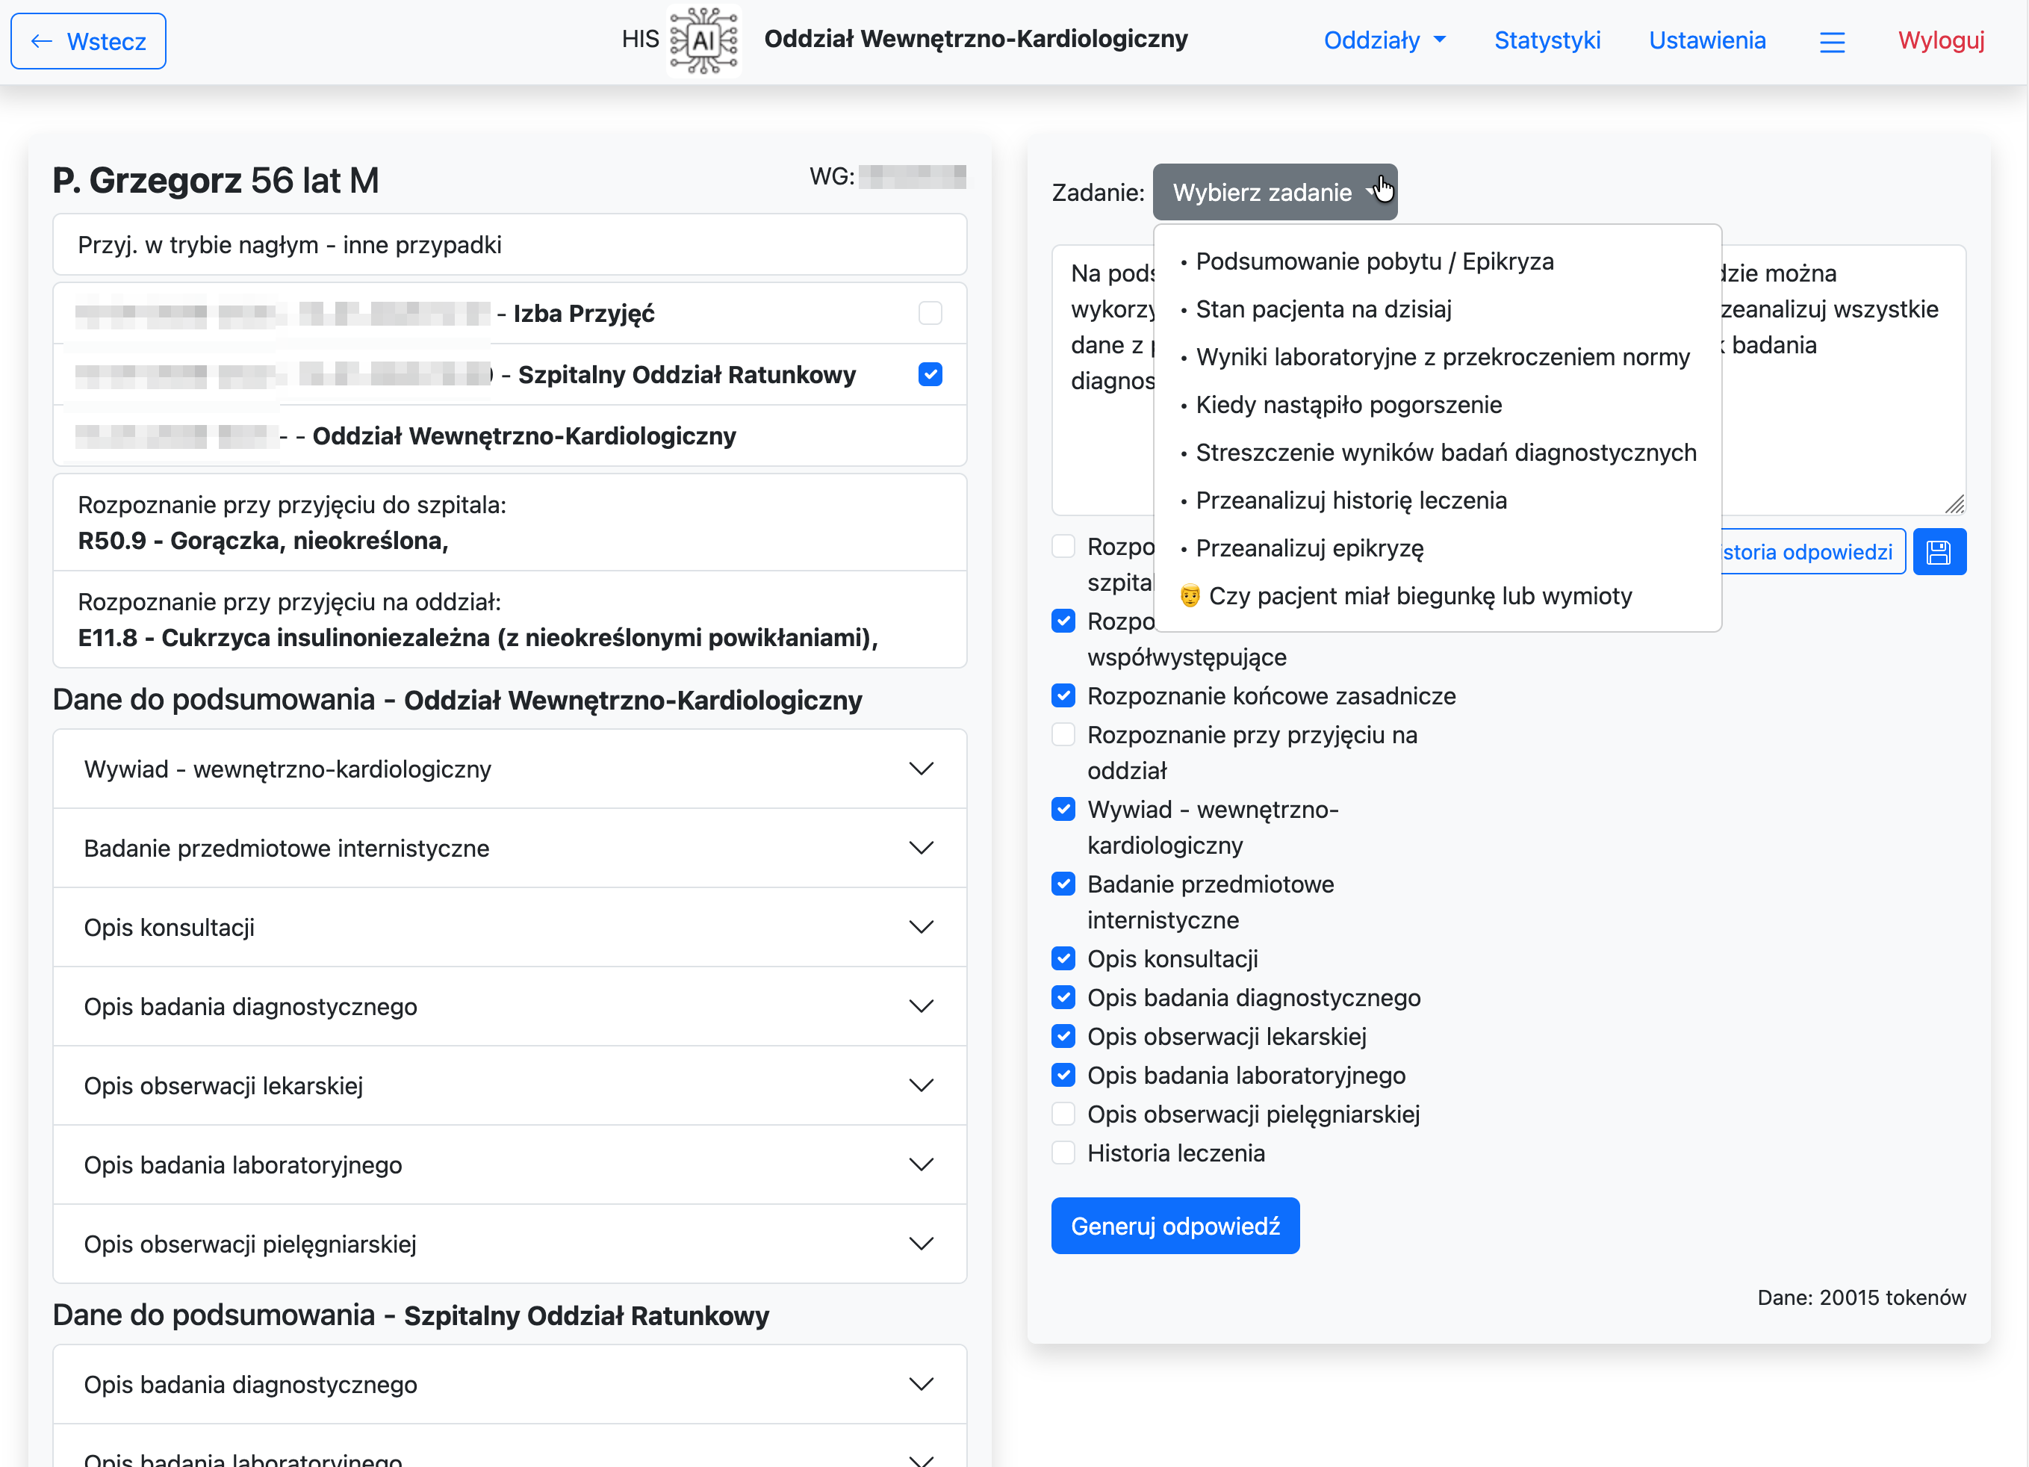The width and height of the screenshot is (2029, 1467).
Task: Click the blue floppy disk save icon
Action: coord(1938,552)
